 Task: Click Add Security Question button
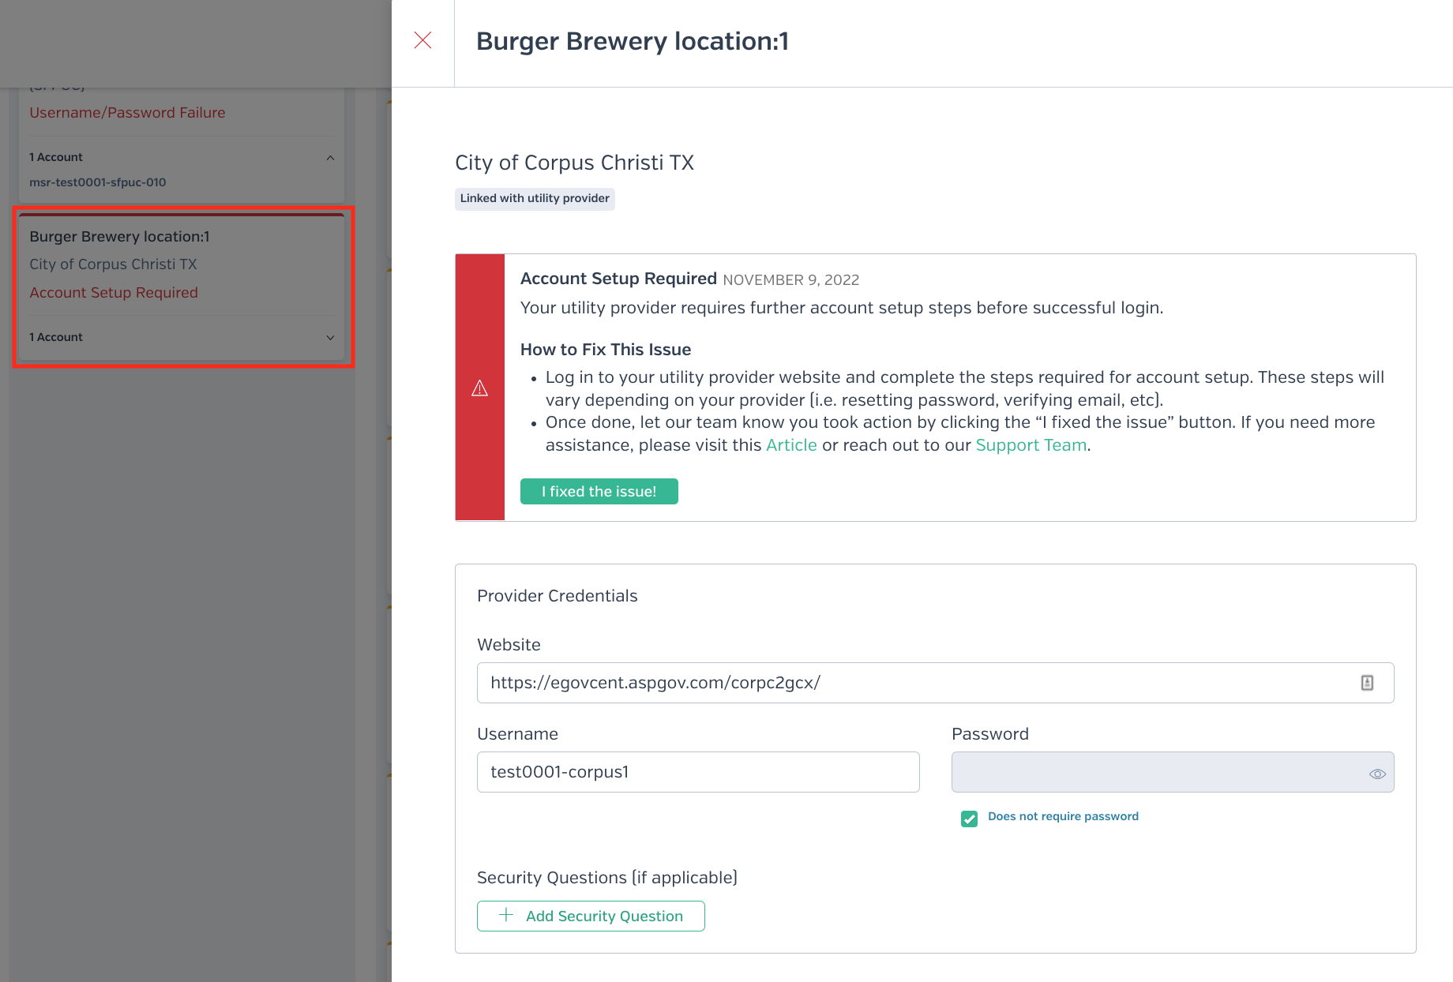pos(591,916)
